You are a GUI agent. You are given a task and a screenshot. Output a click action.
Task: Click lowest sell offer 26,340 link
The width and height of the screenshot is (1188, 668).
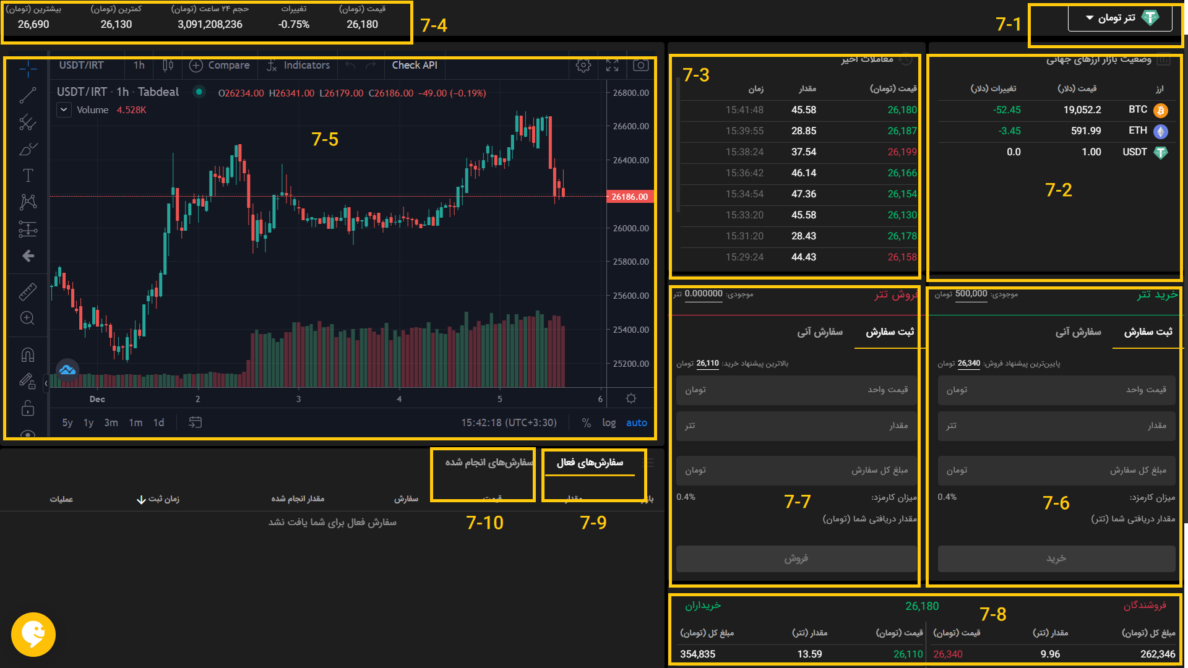[x=969, y=364]
